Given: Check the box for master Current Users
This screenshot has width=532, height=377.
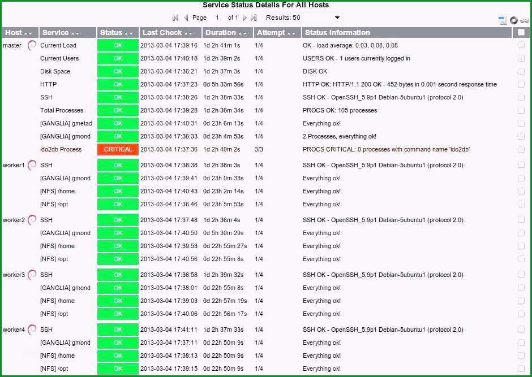Looking at the screenshot, I should [521, 58].
